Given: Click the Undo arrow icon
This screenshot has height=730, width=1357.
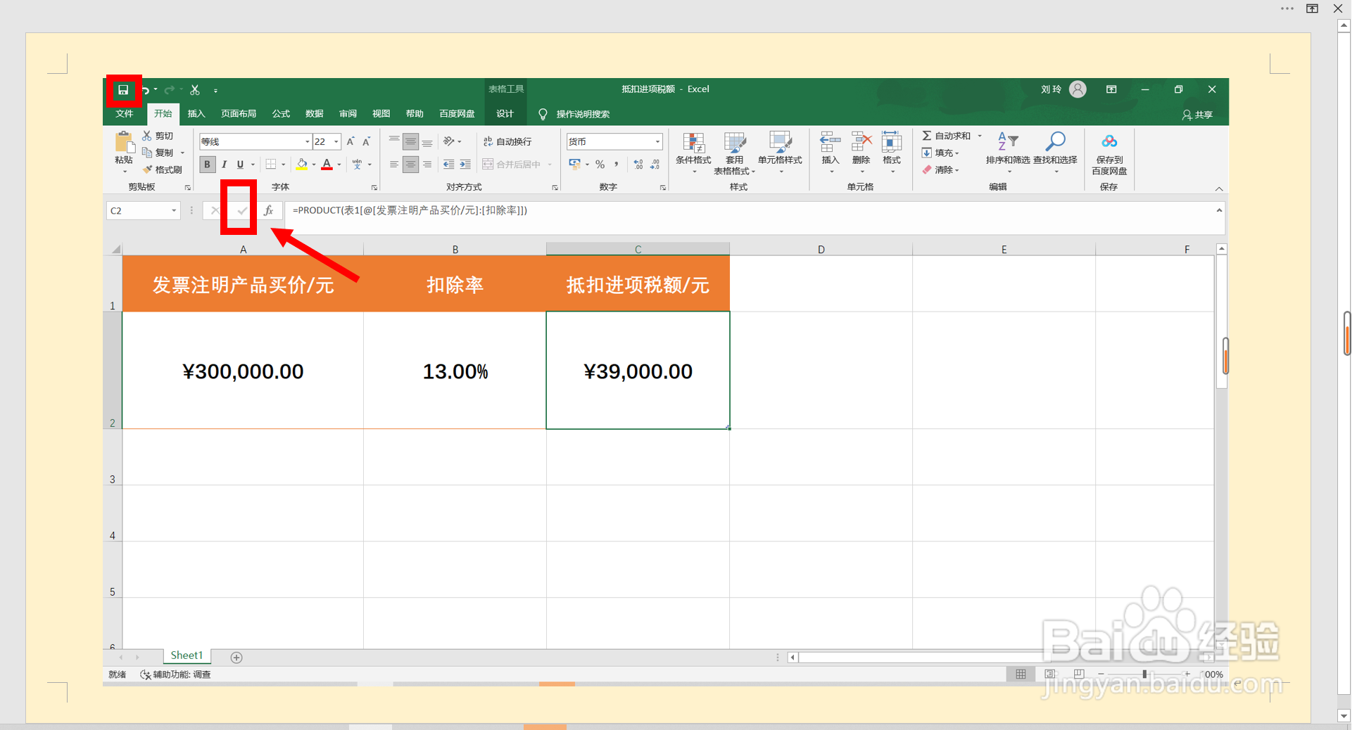Looking at the screenshot, I should click(x=146, y=90).
